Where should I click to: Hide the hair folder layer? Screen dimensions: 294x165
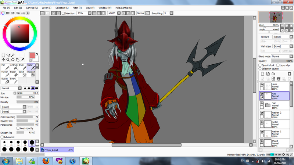coord(262,103)
